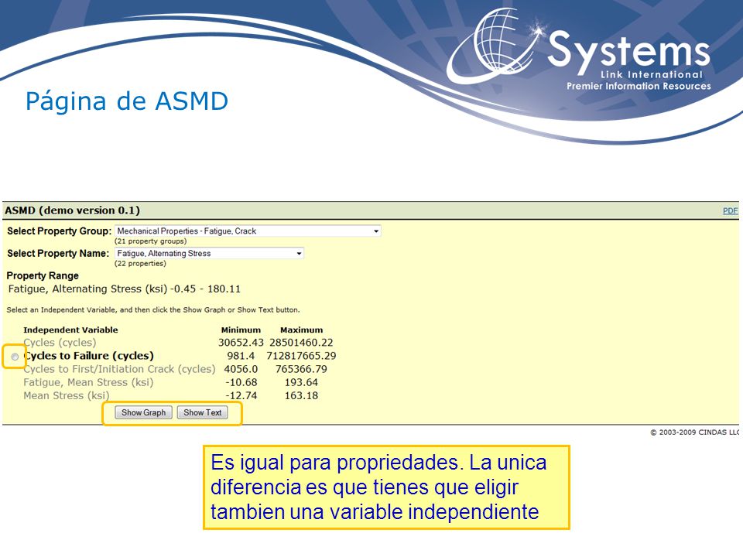Click the 'Cycles (cycles)' variable row
The height and width of the screenshot is (557, 743).
tap(60, 343)
